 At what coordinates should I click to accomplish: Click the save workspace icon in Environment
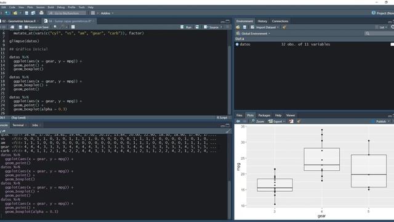click(x=244, y=27)
